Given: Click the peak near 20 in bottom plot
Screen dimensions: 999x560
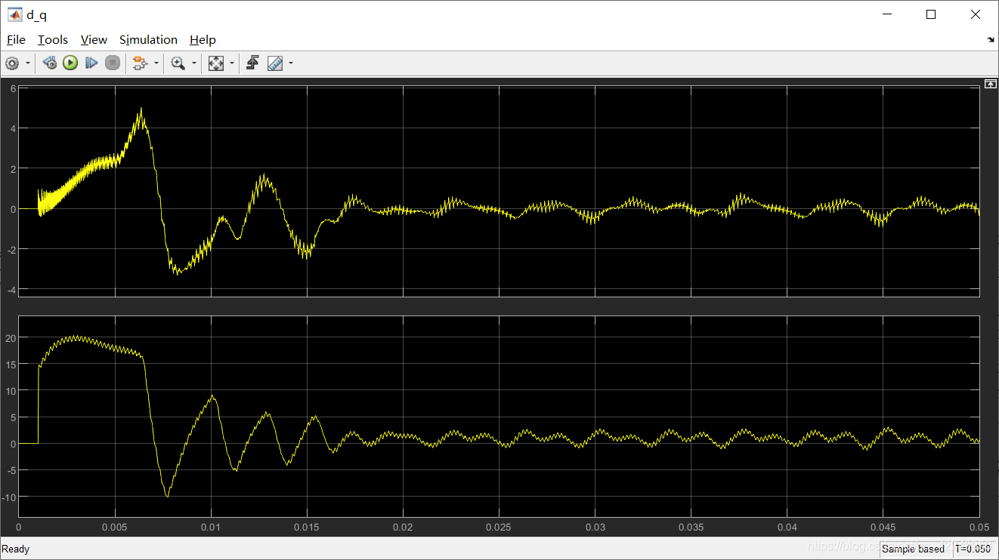Looking at the screenshot, I should (x=75, y=337).
